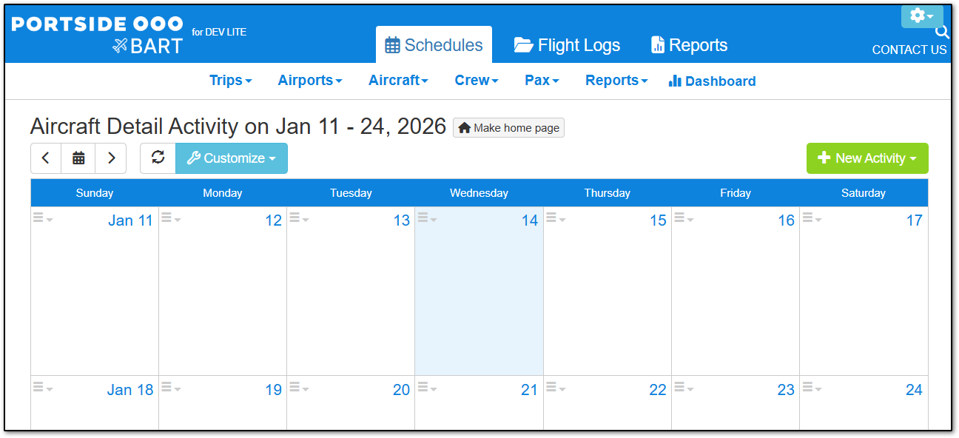This screenshot has width=959, height=438.
Task: Click the CONTACT US link
Action: [x=909, y=50]
